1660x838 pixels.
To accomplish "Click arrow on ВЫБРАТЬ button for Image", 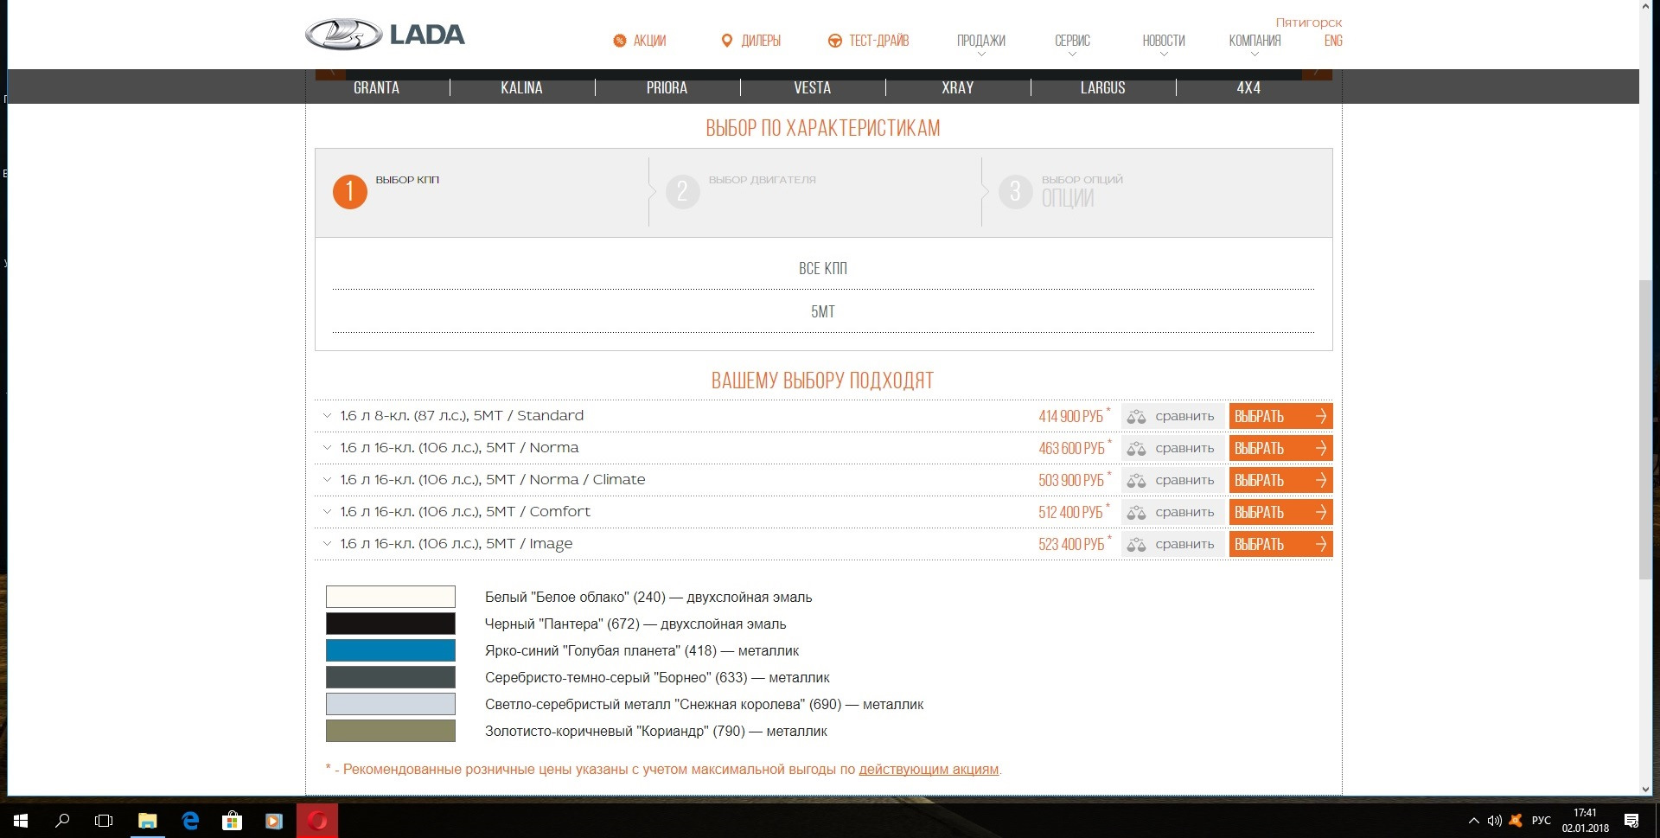I will click(x=1321, y=544).
